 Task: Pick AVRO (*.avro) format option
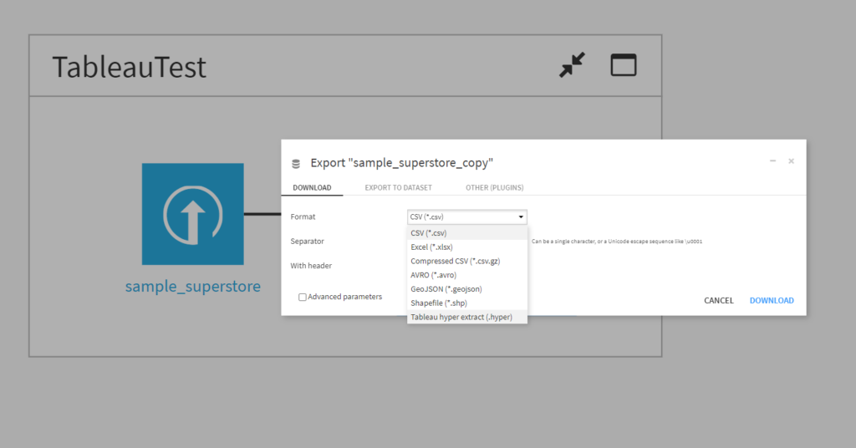pos(466,275)
